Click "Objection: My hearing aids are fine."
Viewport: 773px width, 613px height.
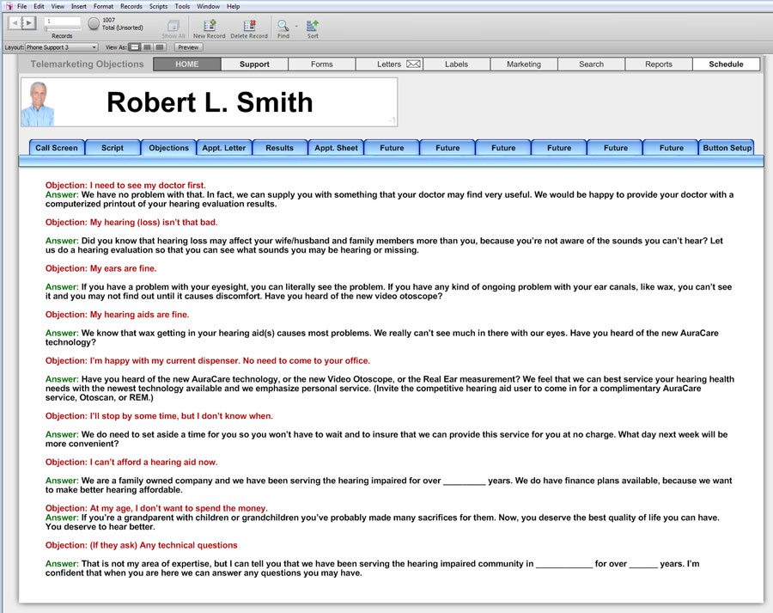[118, 315]
